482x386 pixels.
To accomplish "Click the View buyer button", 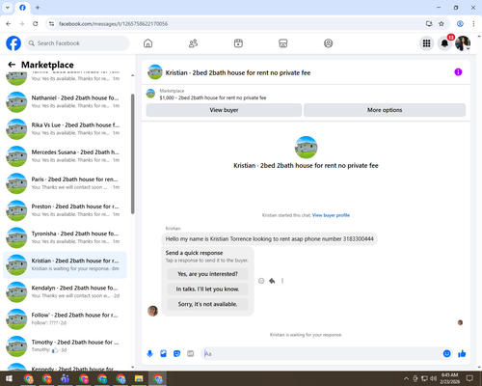I will tap(224, 110).
